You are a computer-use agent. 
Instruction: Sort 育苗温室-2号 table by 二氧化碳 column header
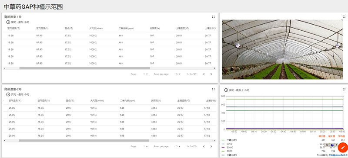click(x=127, y=100)
